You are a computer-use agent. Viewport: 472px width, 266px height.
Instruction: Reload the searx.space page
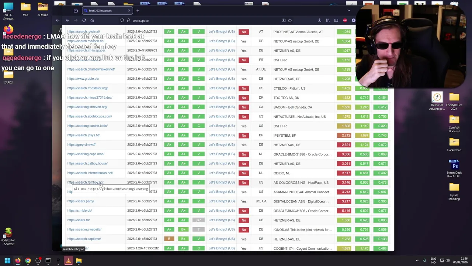click(x=84, y=21)
